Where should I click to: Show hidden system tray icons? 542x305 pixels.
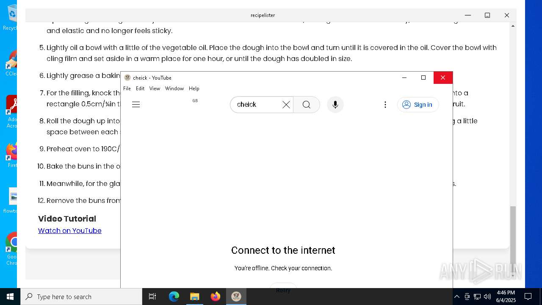coord(456,297)
